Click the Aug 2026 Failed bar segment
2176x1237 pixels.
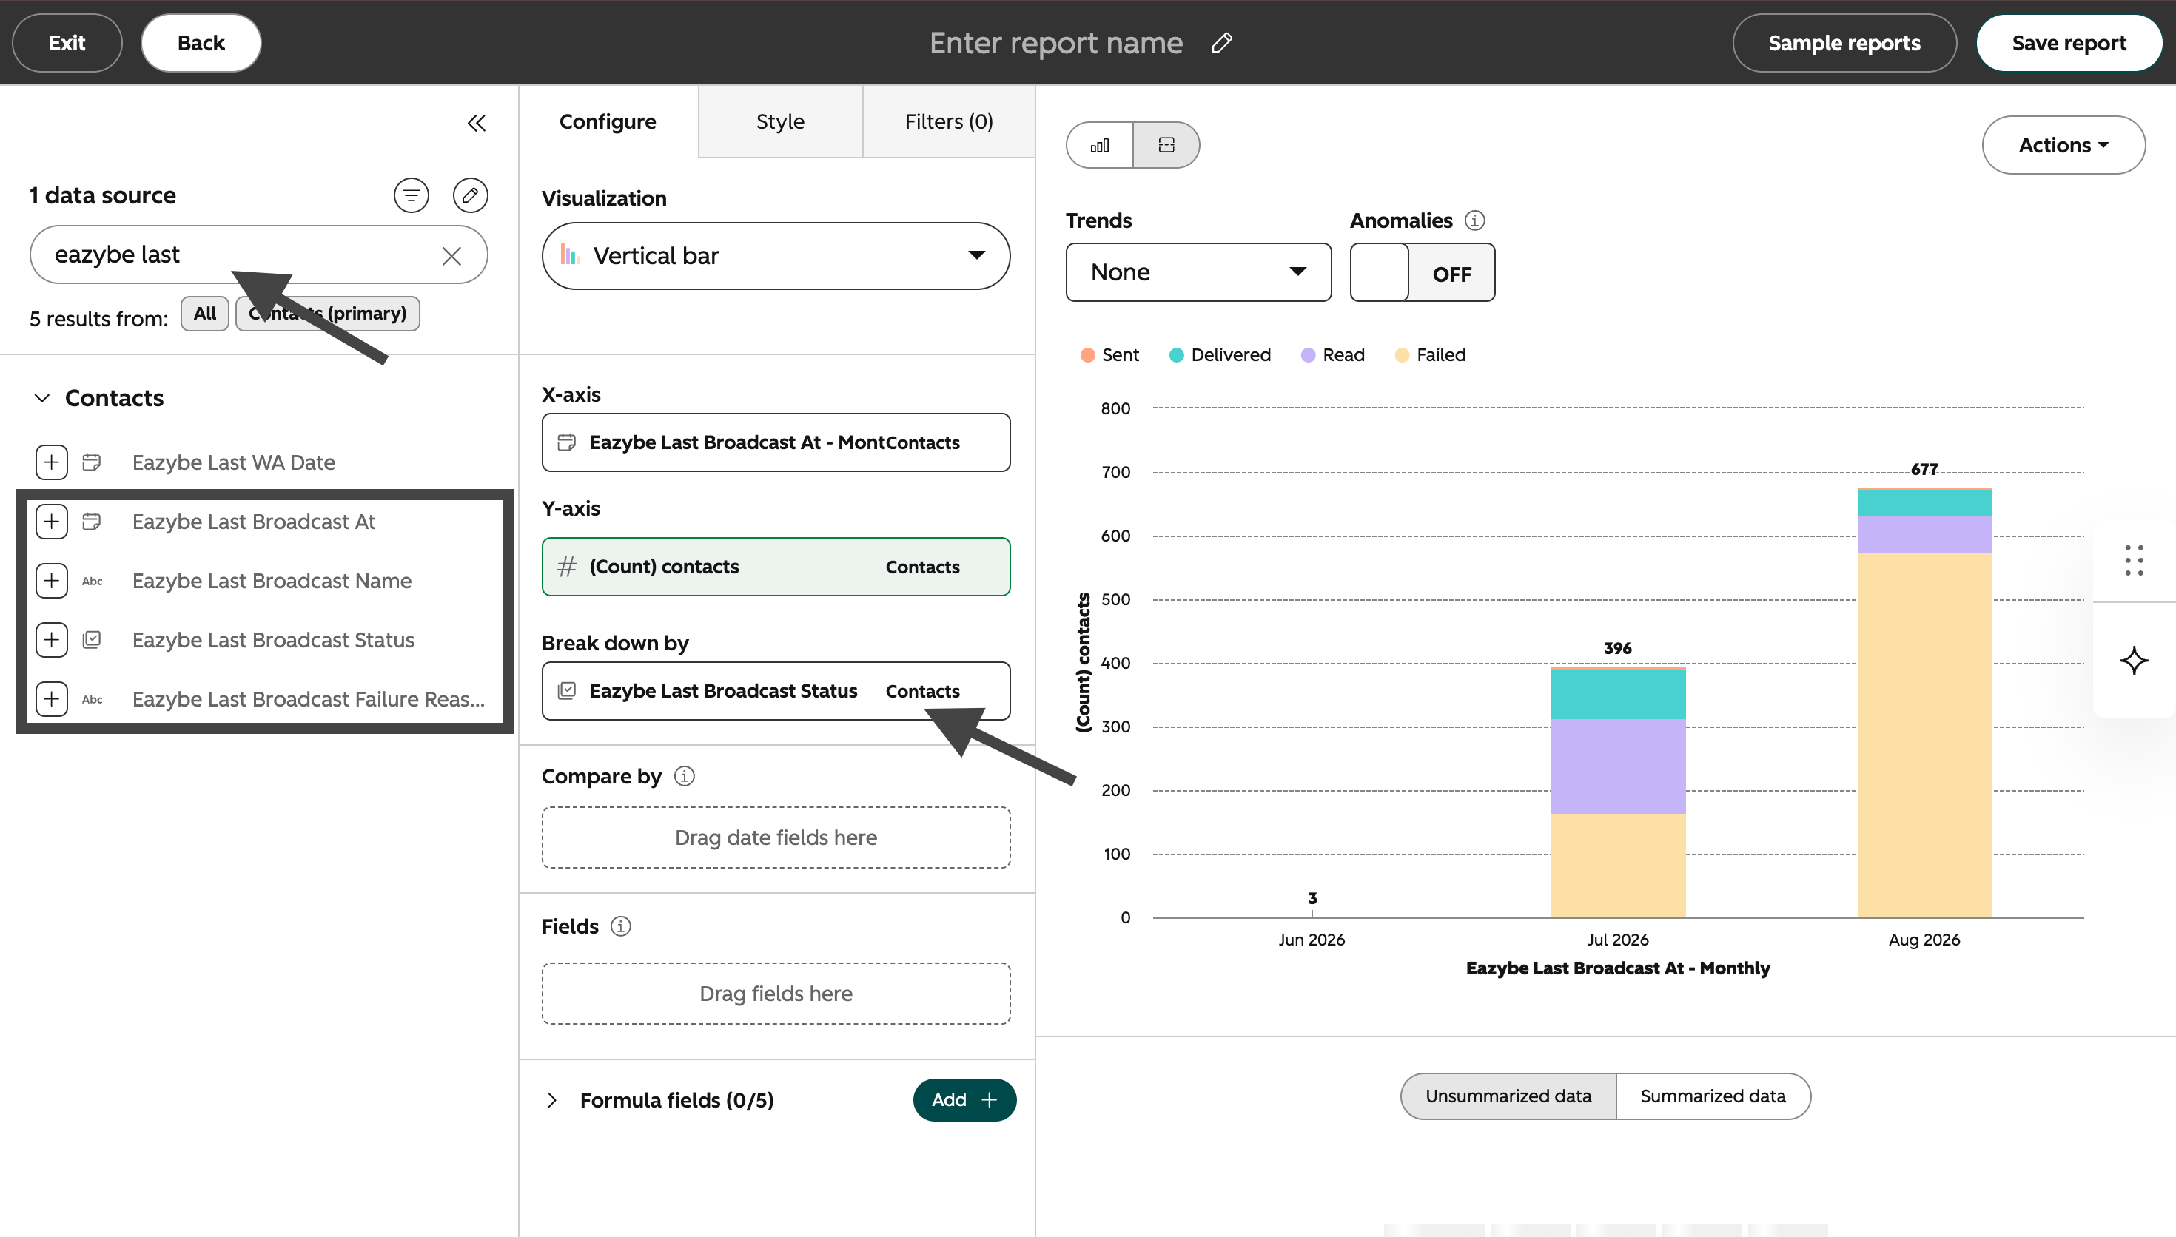pos(1924,735)
